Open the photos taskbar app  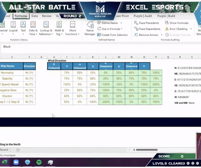tap(50, 162)
